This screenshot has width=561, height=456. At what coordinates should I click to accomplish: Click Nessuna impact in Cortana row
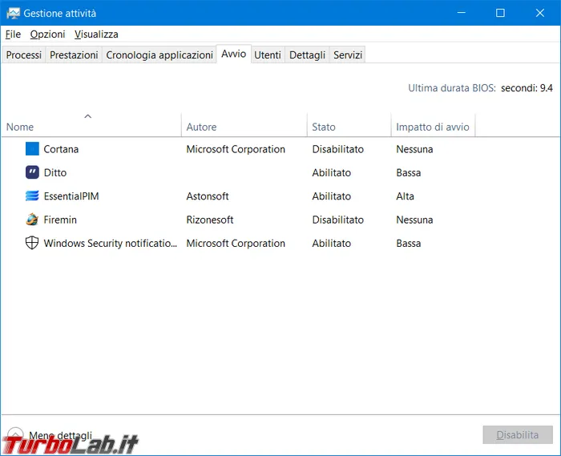tap(414, 149)
